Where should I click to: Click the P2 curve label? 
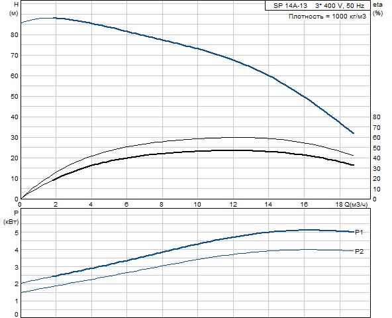point(359,252)
